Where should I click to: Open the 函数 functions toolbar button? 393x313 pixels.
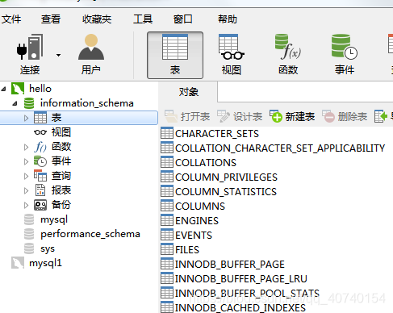pyautogui.click(x=288, y=55)
